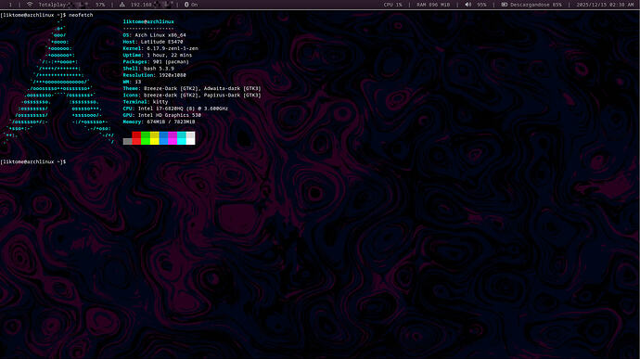Image resolution: width=640 pixels, height=359 pixels.
Task: Click the Packages: 901 (pacman) line
Action: tap(156, 61)
